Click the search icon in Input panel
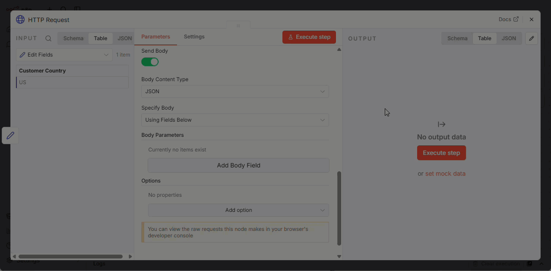Viewport: 551px width, 271px height. point(48,38)
